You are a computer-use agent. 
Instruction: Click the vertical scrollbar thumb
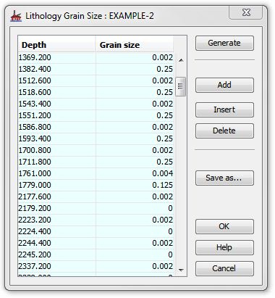pyautogui.click(x=181, y=86)
